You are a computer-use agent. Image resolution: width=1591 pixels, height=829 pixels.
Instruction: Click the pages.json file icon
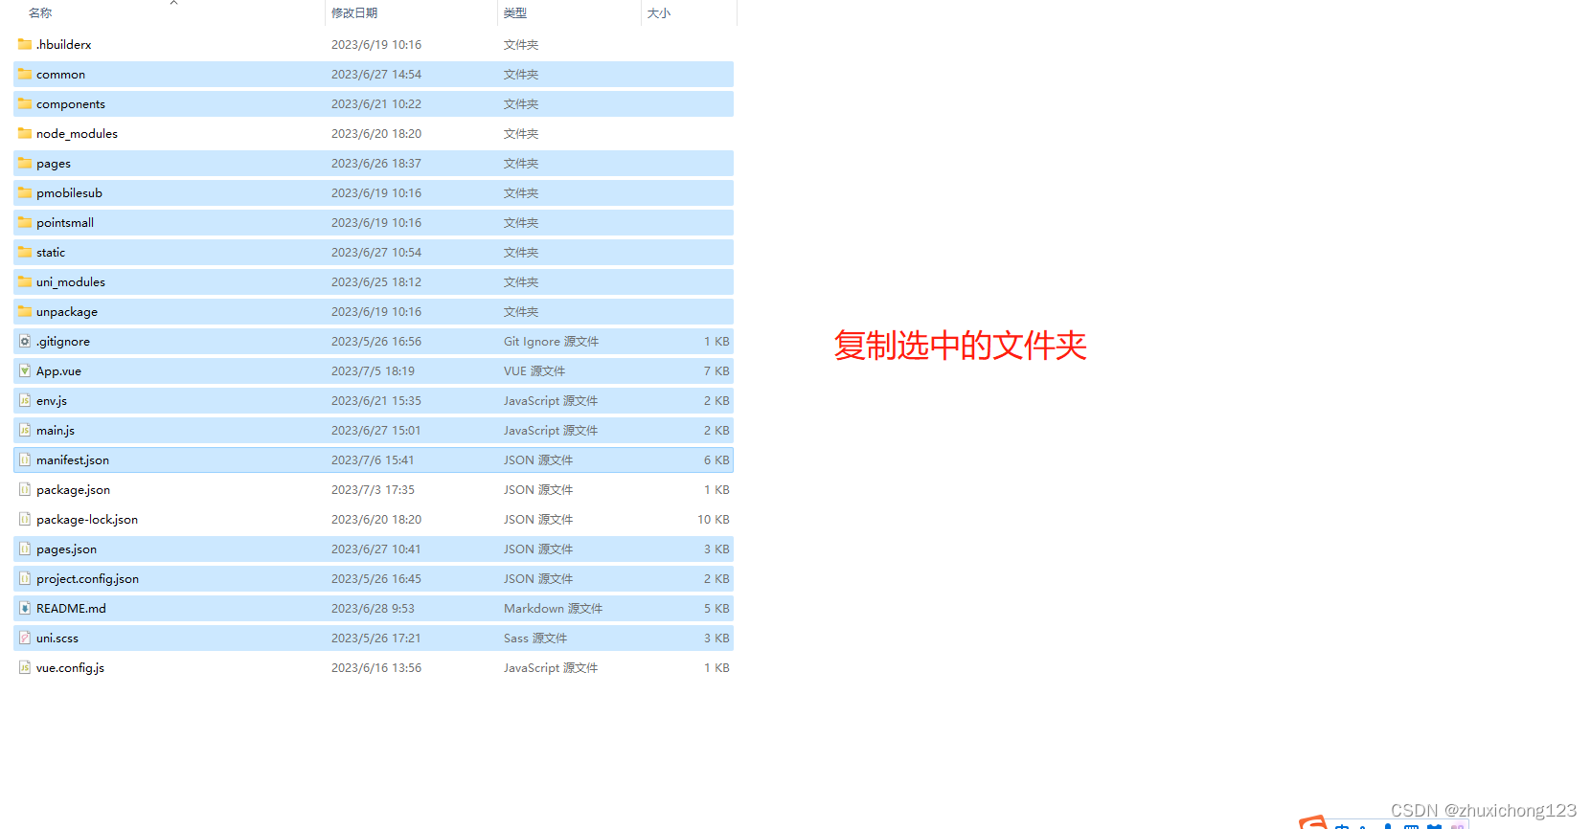(x=25, y=549)
